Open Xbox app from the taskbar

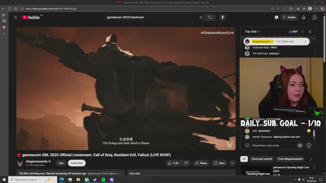87,180
